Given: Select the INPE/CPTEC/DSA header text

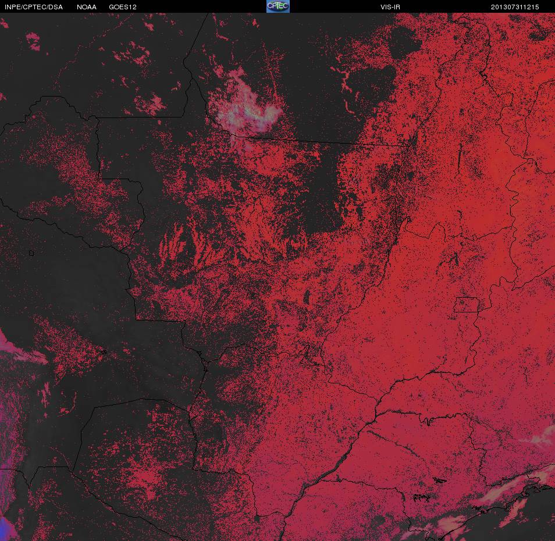Looking at the screenshot, I should 34,7.
